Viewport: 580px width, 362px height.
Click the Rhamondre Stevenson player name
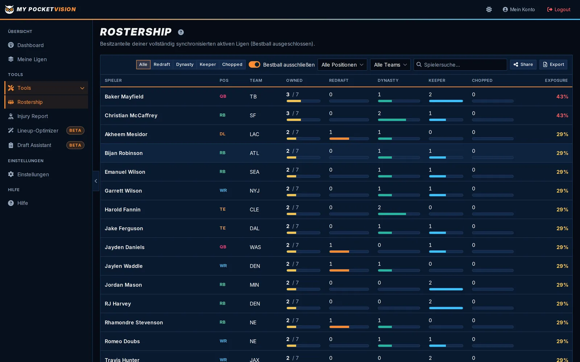click(134, 323)
